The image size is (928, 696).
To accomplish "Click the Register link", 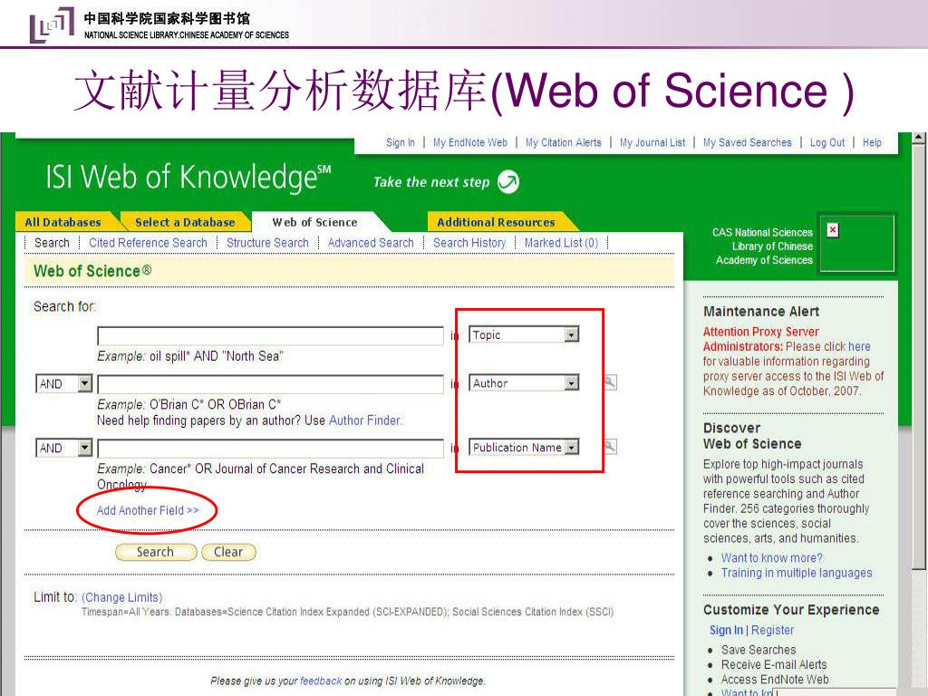I will coord(772,630).
